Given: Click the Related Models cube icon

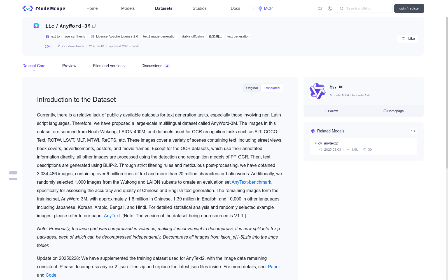Looking at the screenshot, I should click(313, 131).
